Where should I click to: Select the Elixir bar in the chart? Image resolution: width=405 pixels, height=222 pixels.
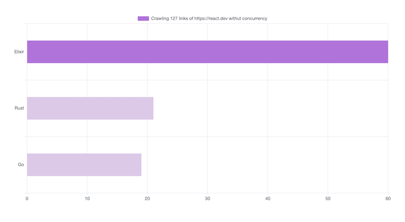click(207, 52)
